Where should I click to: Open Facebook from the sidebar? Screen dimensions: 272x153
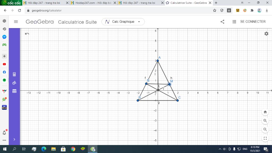point(4,72)
